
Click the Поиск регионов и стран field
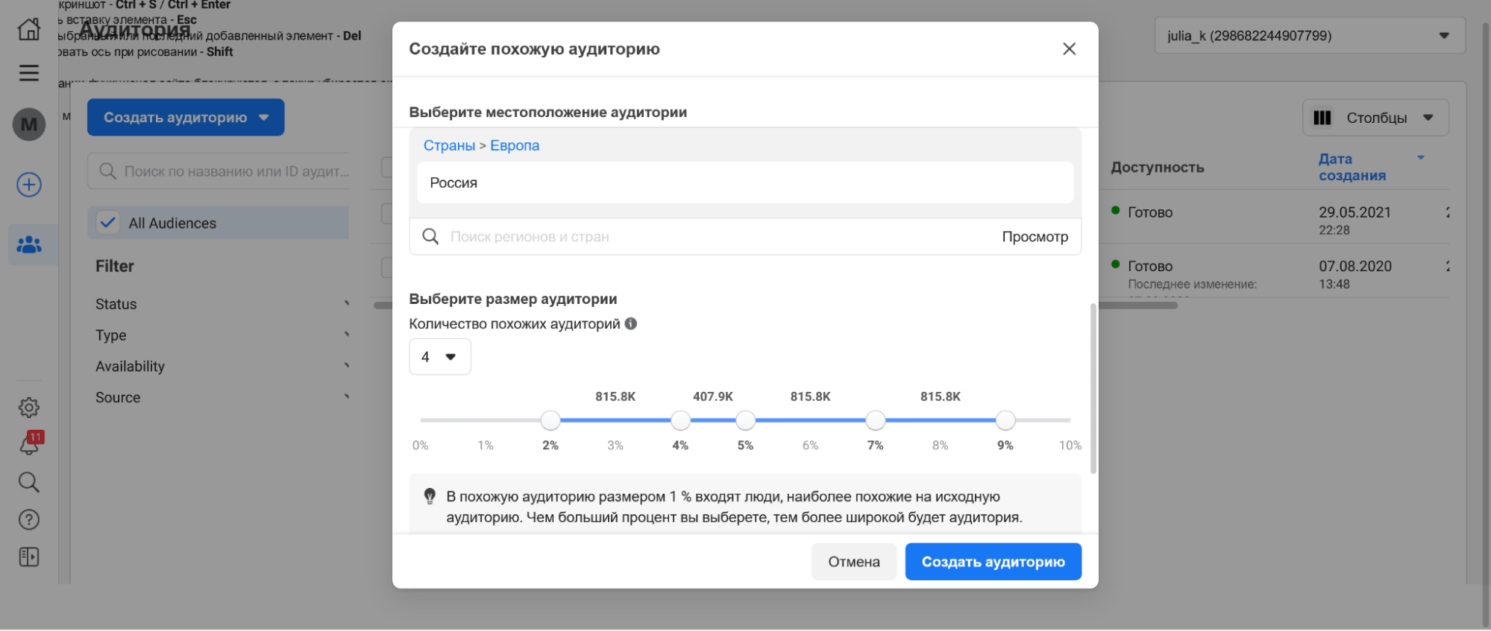pos(745,236)
